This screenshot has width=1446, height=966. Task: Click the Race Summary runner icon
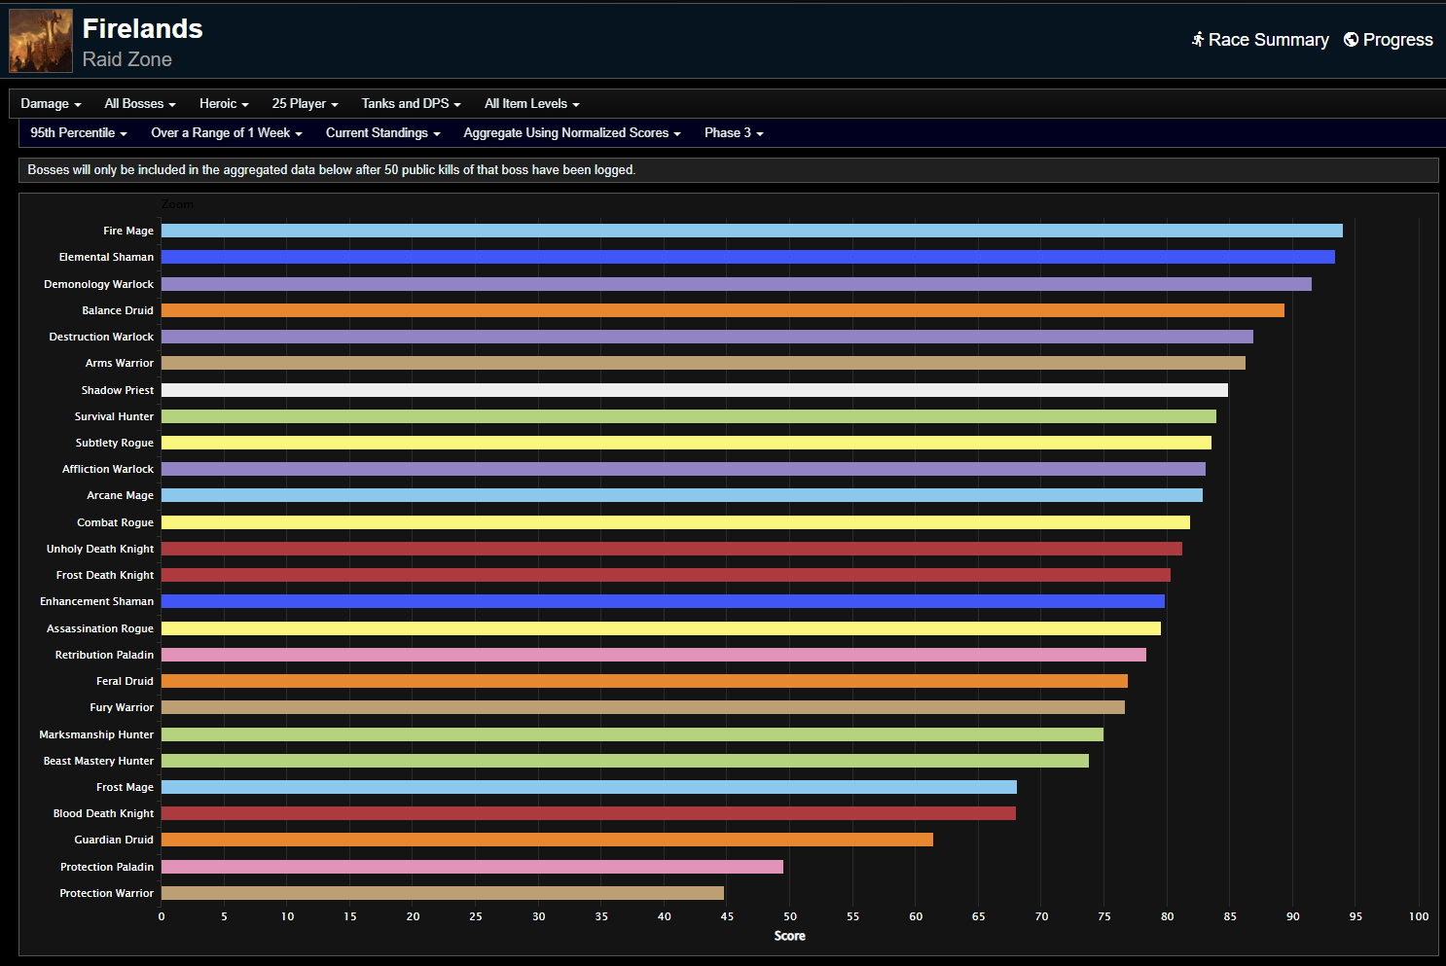pos(1198,40)
